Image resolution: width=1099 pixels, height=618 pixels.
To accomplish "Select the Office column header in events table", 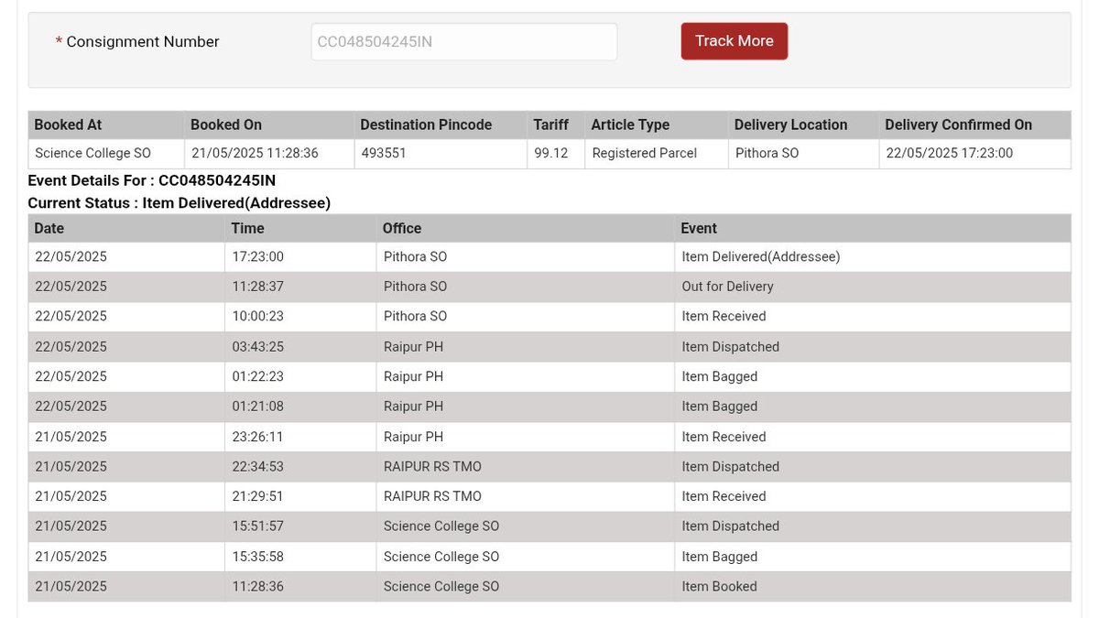I will pyautogui.click(x=525, y=228).
